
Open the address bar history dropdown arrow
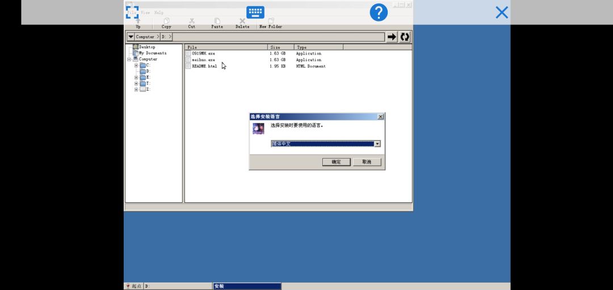(131, 37)
